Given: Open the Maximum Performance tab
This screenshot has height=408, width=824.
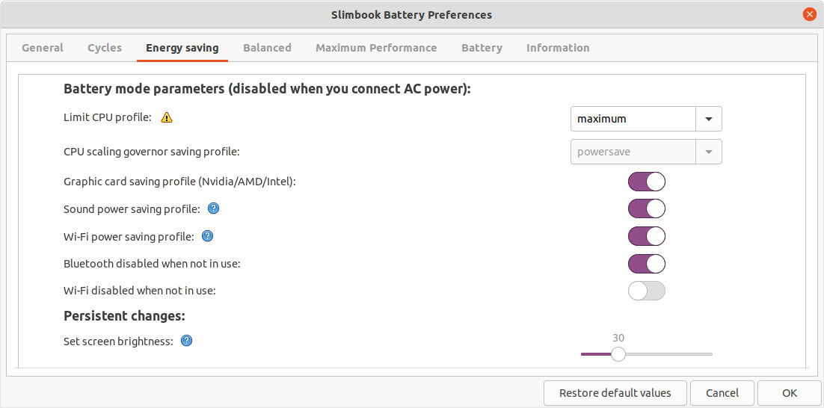Looking at the screenshot, I should (376, 48).
